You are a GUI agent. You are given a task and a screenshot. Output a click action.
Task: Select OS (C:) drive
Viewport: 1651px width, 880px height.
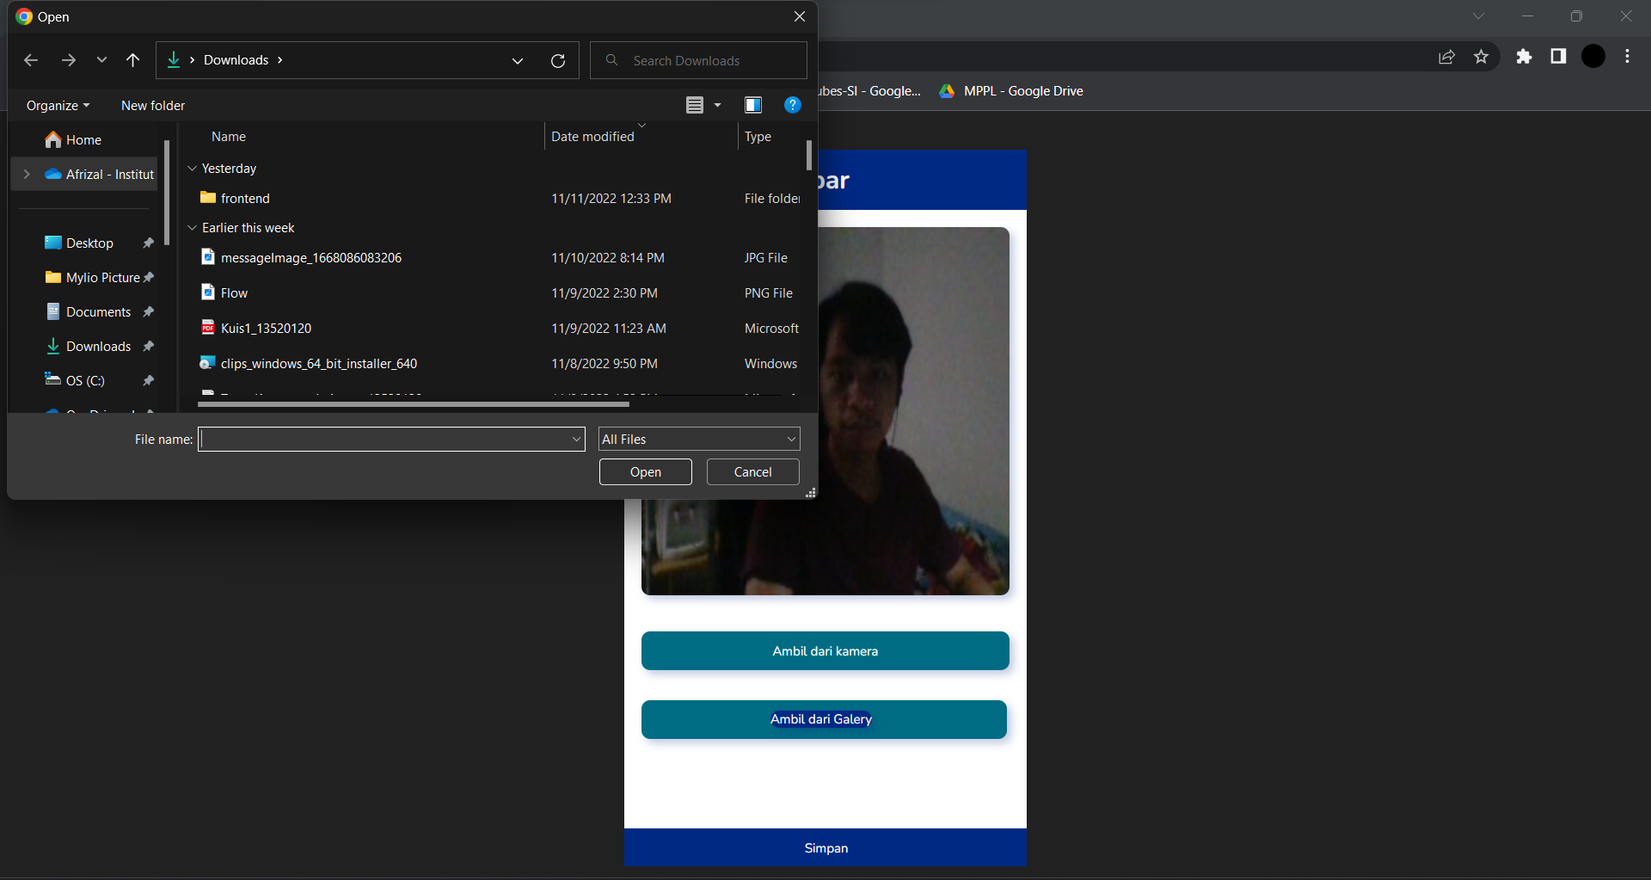[x=85, y=380]
